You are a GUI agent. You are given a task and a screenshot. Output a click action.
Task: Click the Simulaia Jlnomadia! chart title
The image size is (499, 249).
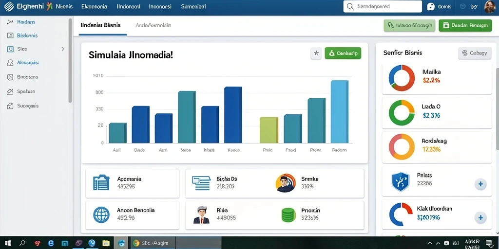click(x=131, y=54)
